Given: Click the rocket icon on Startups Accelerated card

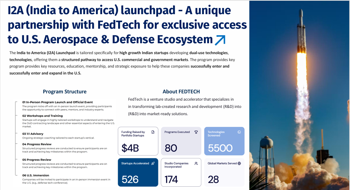Looking at the screenshot, I should coord(153,163).
